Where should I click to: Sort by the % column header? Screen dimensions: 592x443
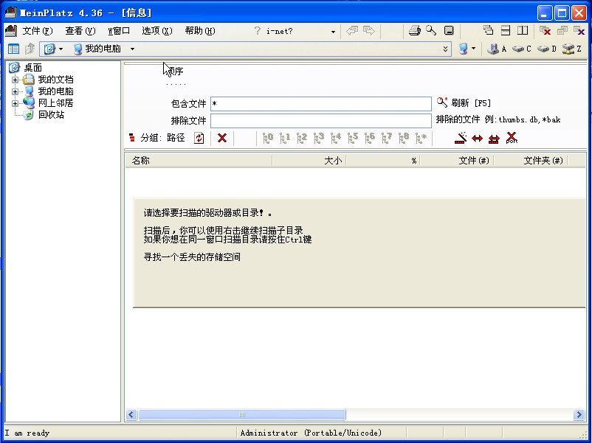383,161
